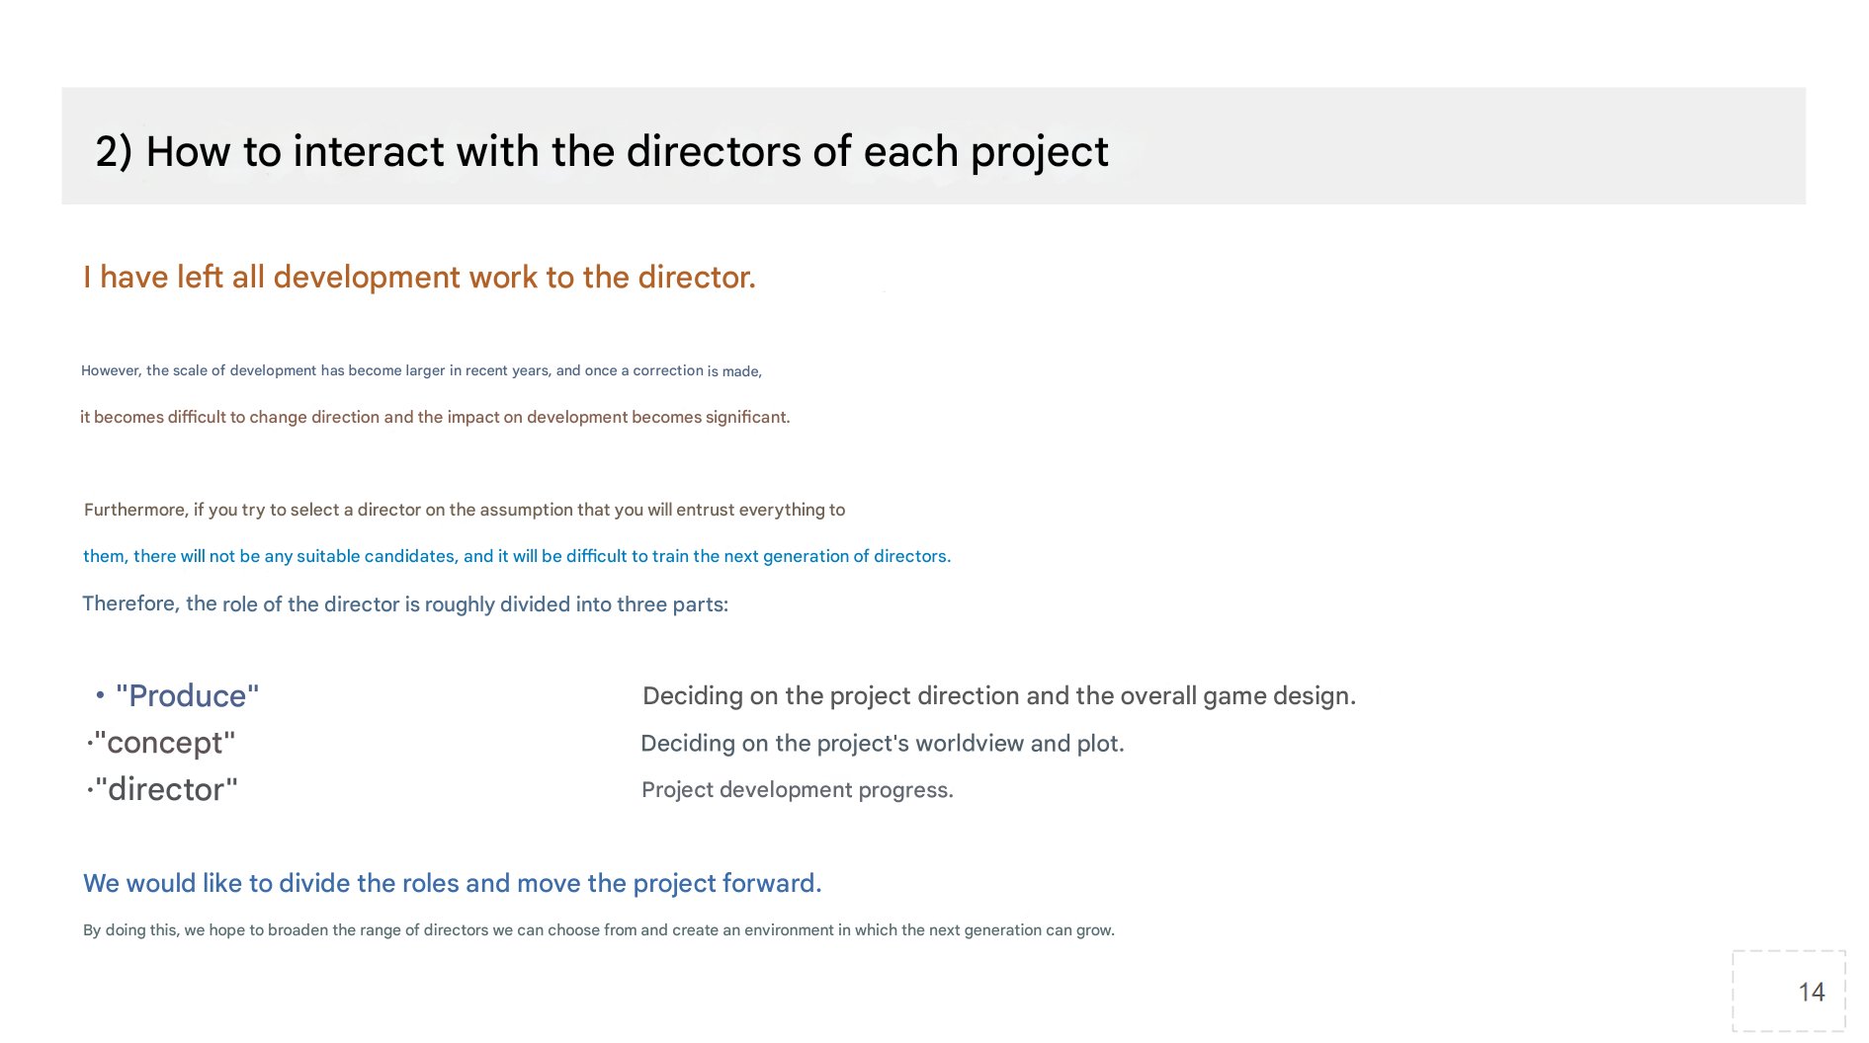Click the text "Project development progress."
The image size is (1869, 1043).
797,790
